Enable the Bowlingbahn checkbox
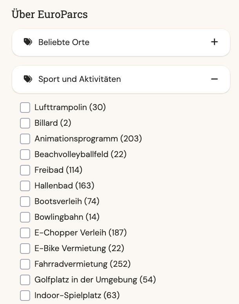 pyautogui.click(x=25, y=217)
